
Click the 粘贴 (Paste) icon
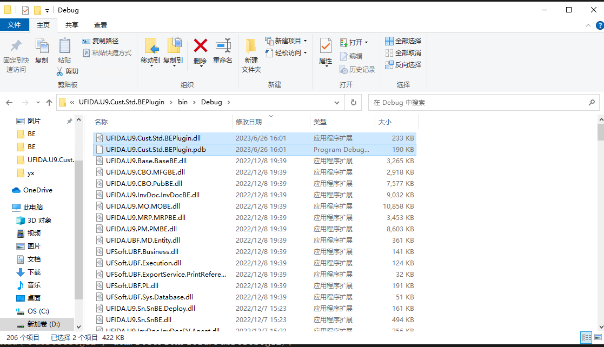(x=65, y=51)
